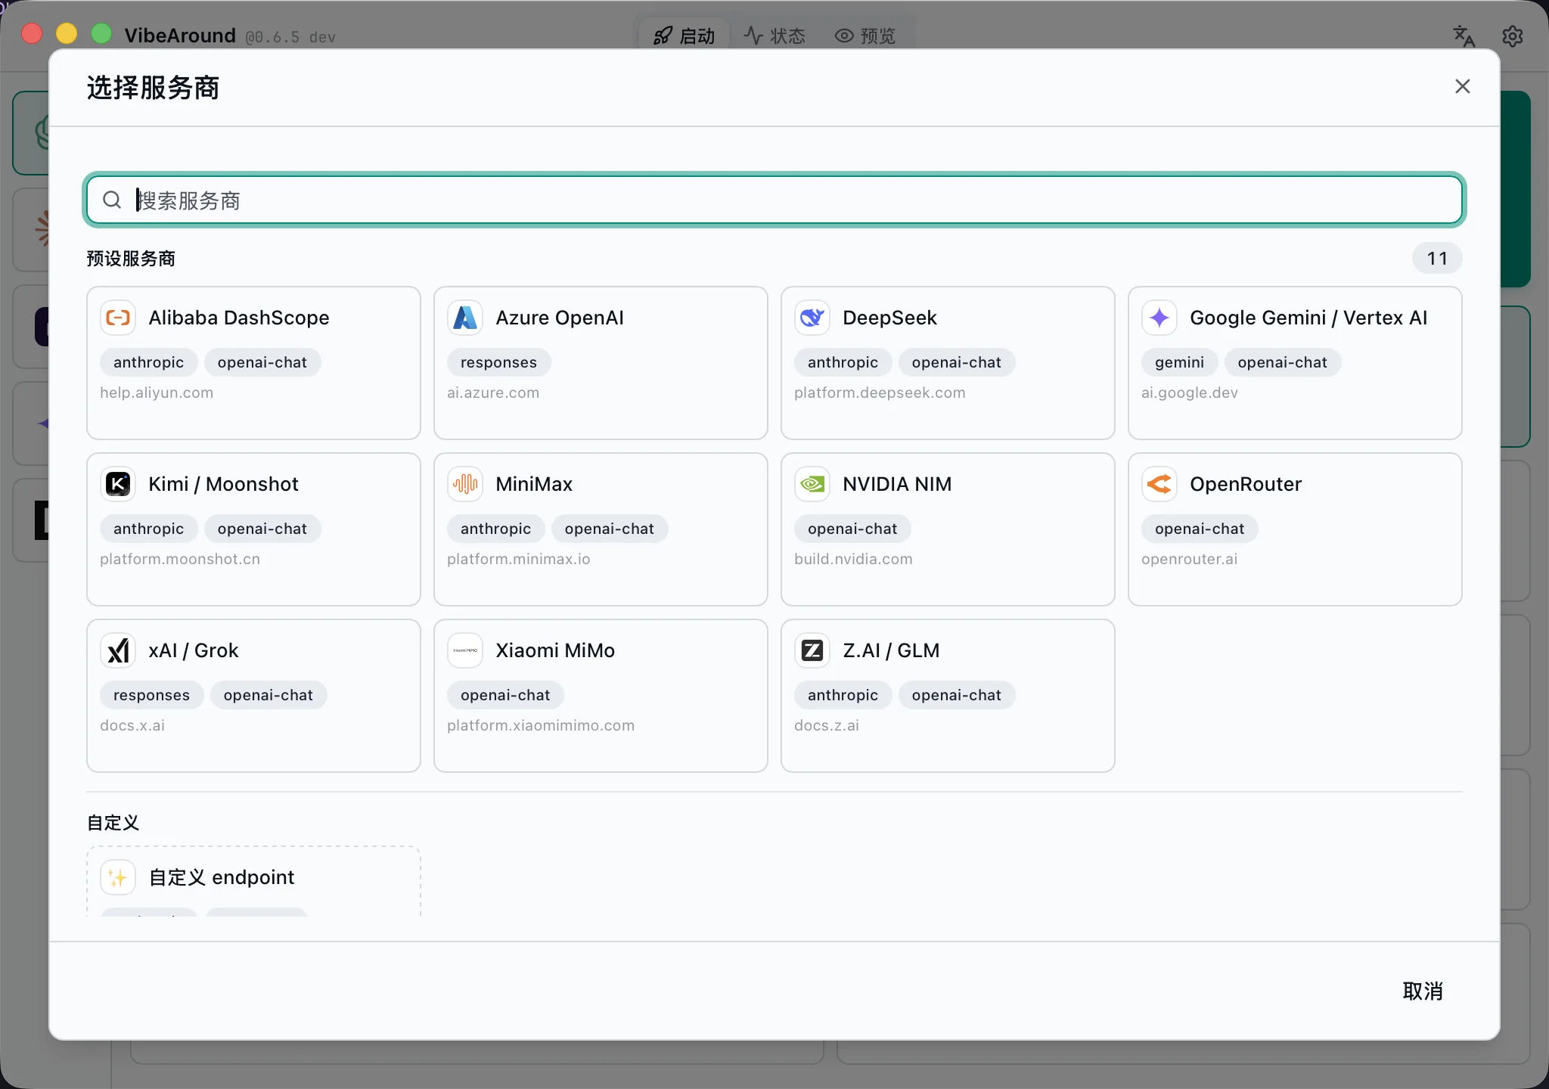The image size is (1549, 1089).
Task: Click the anthropic tag on Kimi card
Action: point(149,529)
